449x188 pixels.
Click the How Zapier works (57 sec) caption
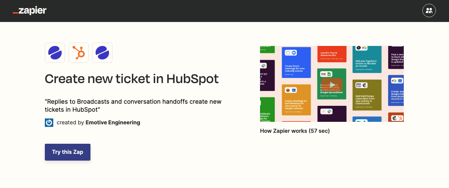[295, 131]
